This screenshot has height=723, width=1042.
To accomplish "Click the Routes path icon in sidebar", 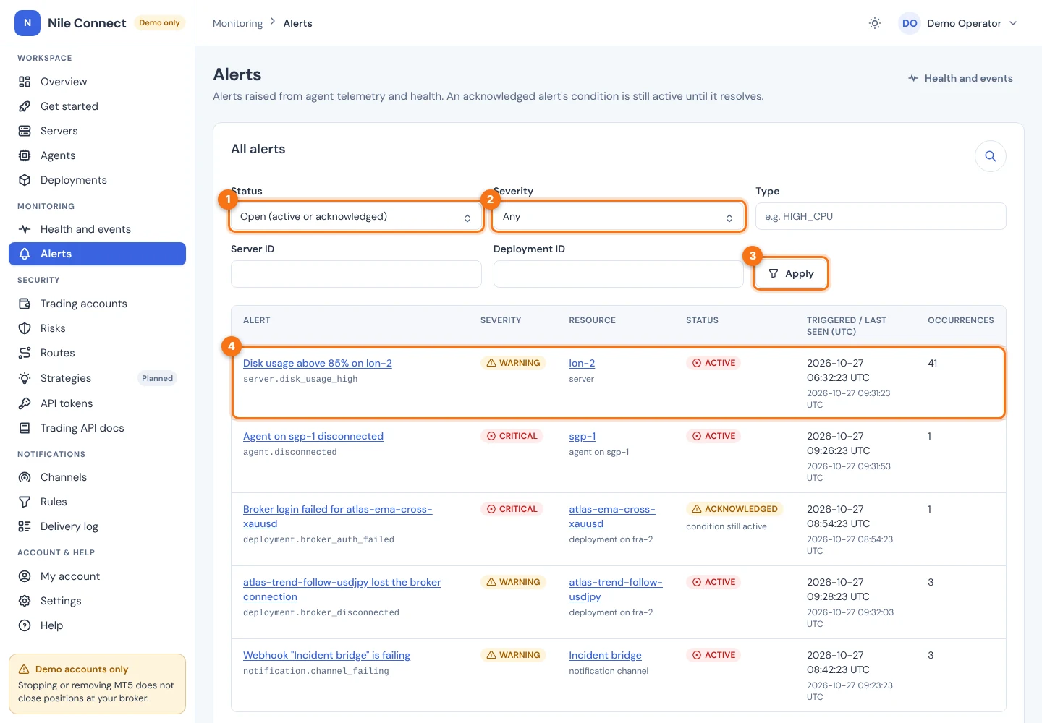I will (x=25, y=353).
